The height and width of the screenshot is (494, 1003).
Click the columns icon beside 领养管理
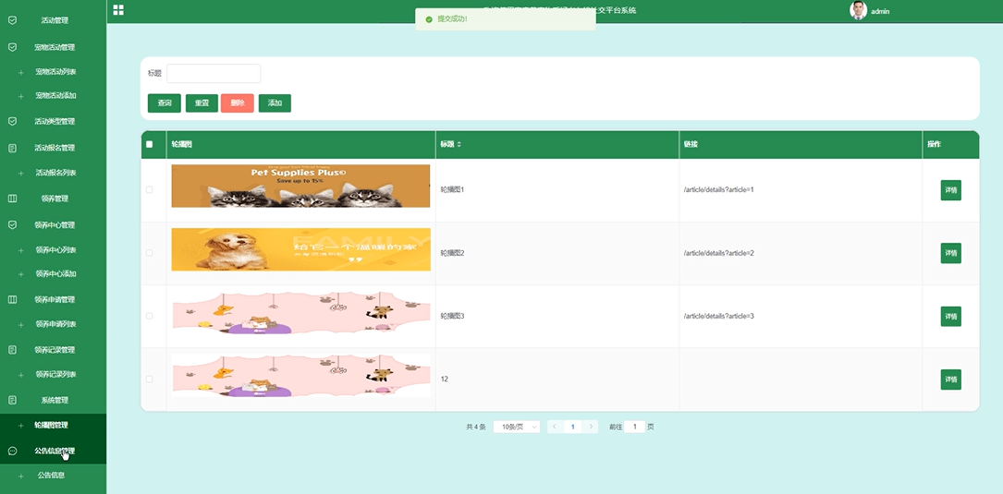click(x=12, y=199)
